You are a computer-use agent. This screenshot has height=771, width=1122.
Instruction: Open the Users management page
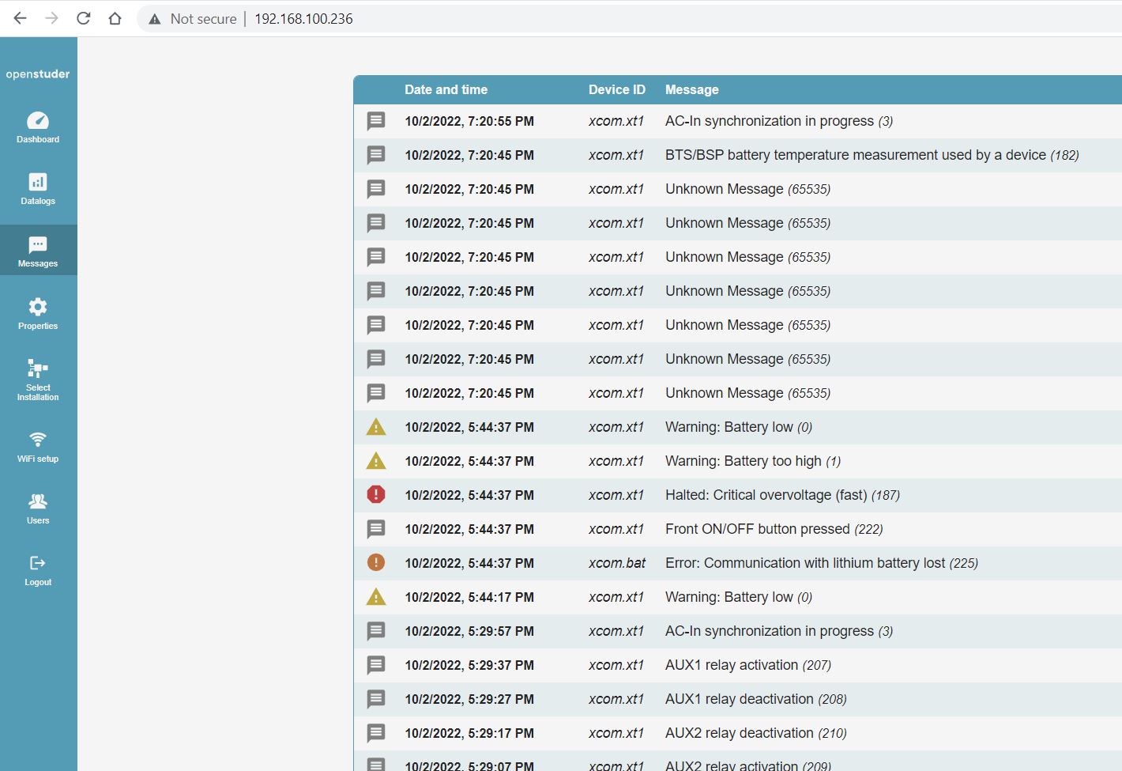38,508
